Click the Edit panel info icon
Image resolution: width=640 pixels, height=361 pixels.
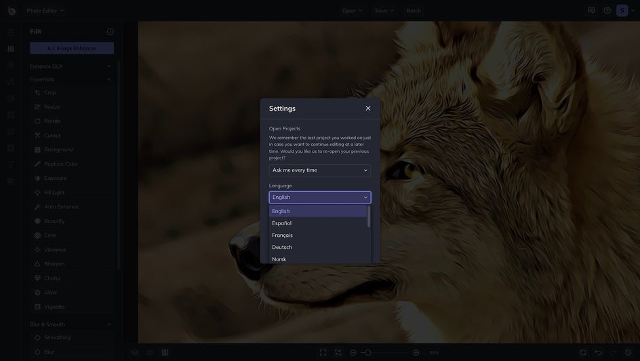tap(111, 31)
